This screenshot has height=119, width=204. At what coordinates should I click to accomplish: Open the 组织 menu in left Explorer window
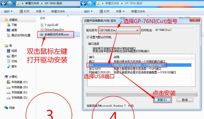point(8,12)
